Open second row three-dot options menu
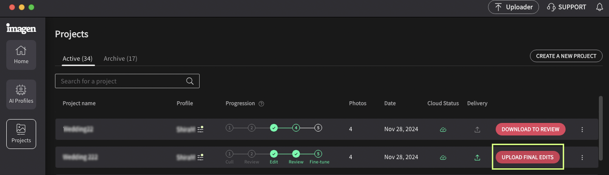The image size is (609, 175). (582, 157)
